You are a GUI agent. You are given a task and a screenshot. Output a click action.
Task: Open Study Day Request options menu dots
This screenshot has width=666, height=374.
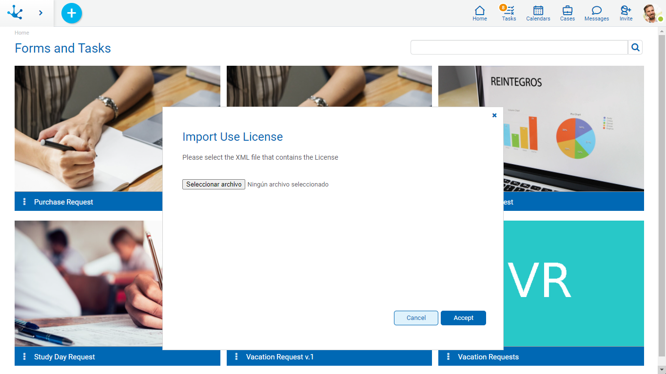24,356
